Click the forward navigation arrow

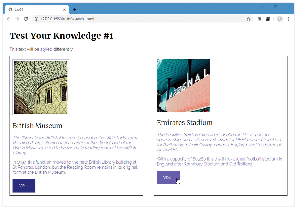(17, 19)
